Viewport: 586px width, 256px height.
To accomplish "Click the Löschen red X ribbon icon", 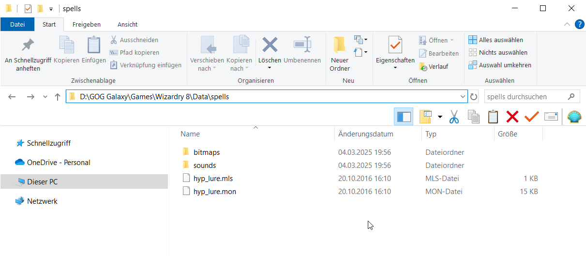I will (270, 50).
